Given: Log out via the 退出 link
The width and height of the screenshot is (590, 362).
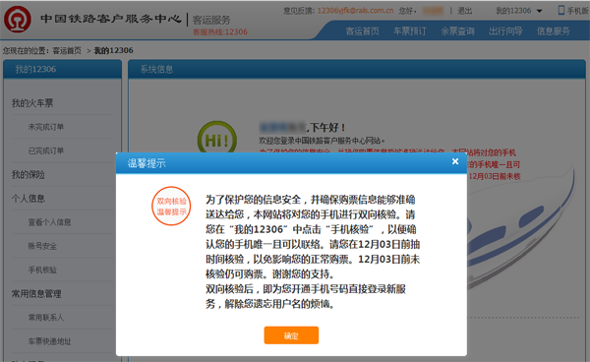Looking at the screenshot, I should pyautogui.click(x=465, y=11).
